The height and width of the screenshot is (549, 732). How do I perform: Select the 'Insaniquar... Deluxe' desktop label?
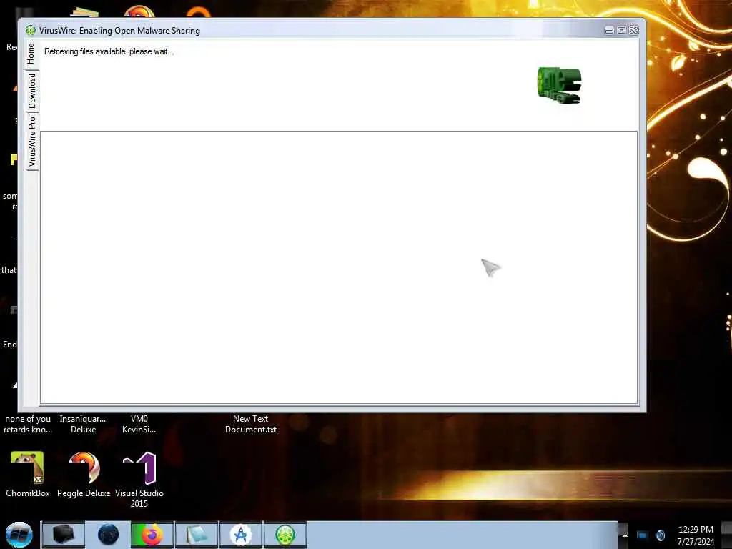(x=83, y=424)
